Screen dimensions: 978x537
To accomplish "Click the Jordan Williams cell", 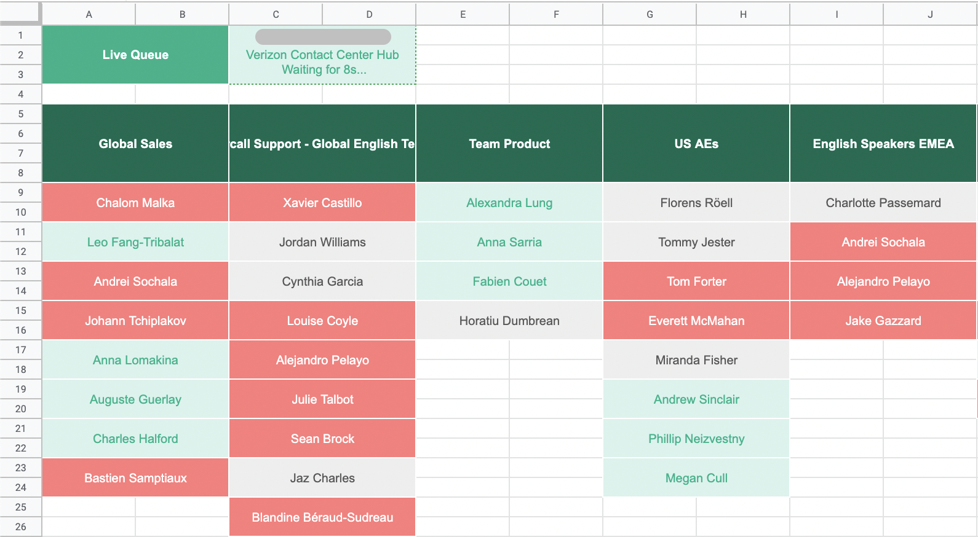I will 322,242.
